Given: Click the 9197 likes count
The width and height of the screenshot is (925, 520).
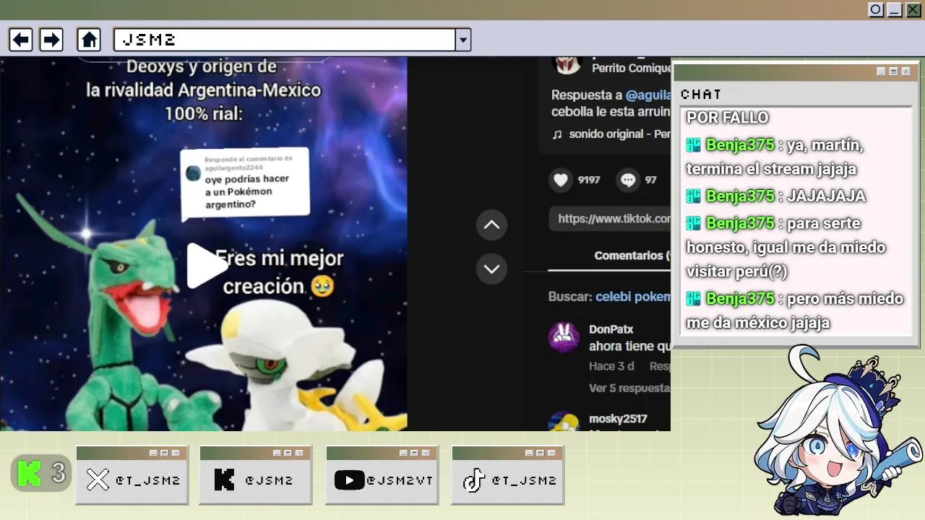Looking at the screenshot, I should pos(589,180).
